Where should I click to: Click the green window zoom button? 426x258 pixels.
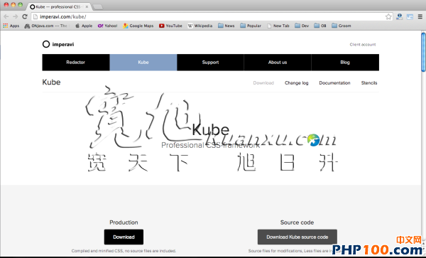pos(20,5)
